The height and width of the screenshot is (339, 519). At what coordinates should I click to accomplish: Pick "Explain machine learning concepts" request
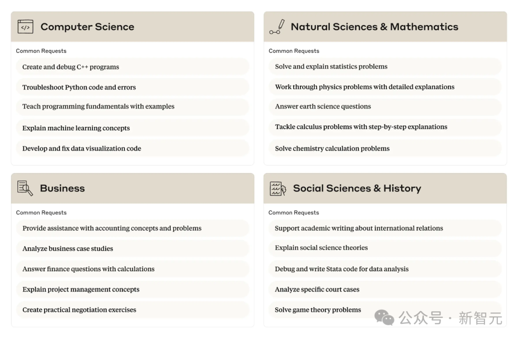pyautogui.click(x=76, y=128)
